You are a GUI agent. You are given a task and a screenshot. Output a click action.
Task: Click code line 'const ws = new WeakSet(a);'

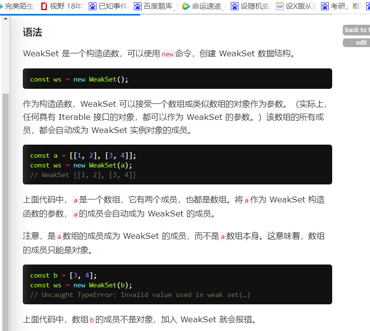81,165
